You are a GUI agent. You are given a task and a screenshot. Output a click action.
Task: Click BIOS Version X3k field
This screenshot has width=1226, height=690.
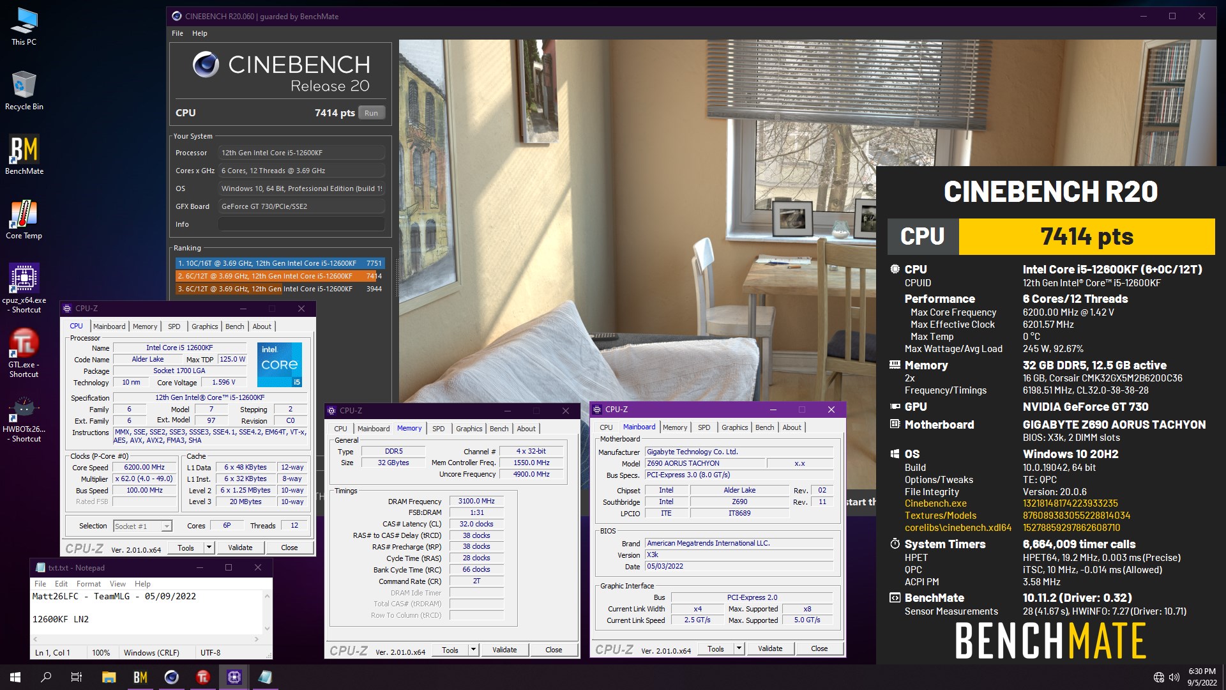click(739, 555)
